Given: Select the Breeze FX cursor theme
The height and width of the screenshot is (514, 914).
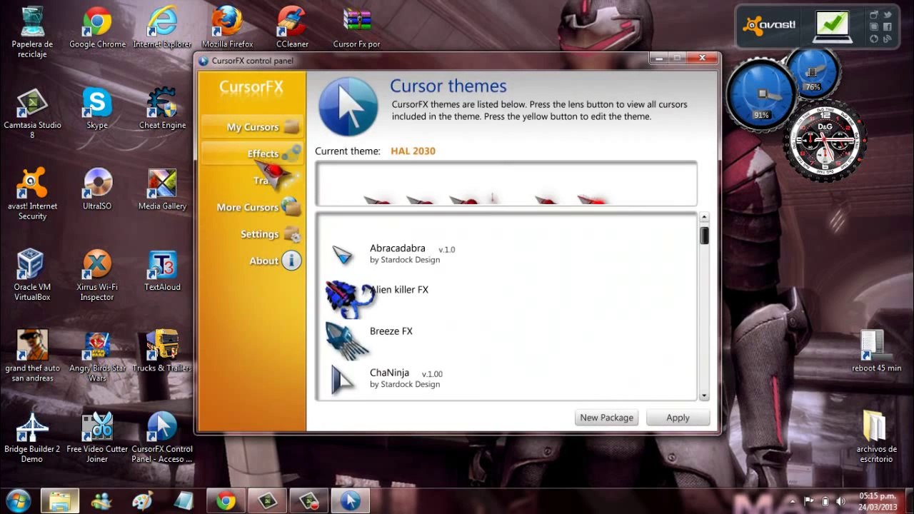Looking at the screenshot, I should pyautogui.click(x=506, y=337).
